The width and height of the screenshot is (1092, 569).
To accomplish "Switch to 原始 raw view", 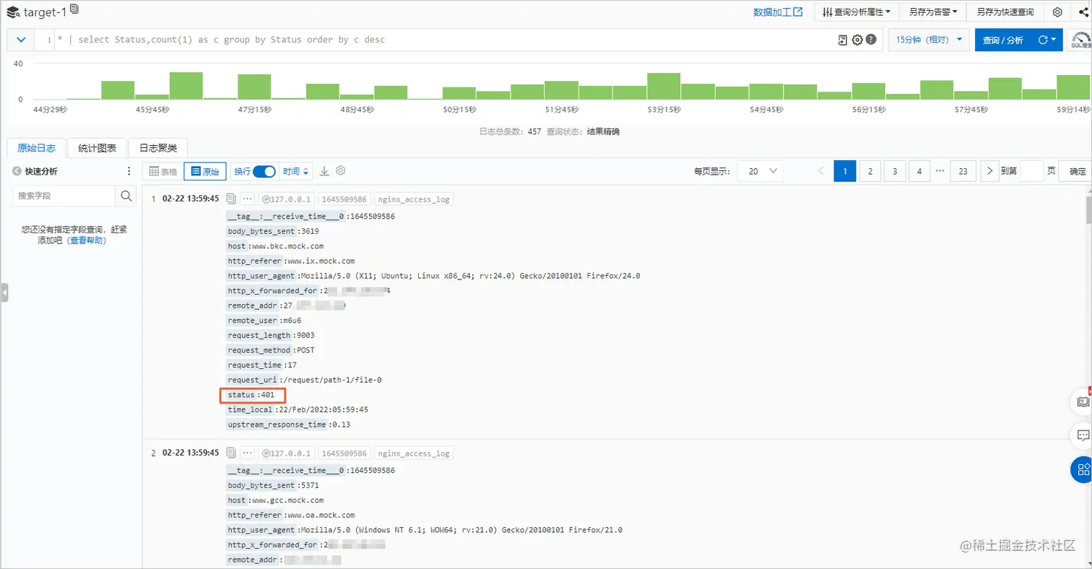I will pyautogui.click(x=205, y=171).
